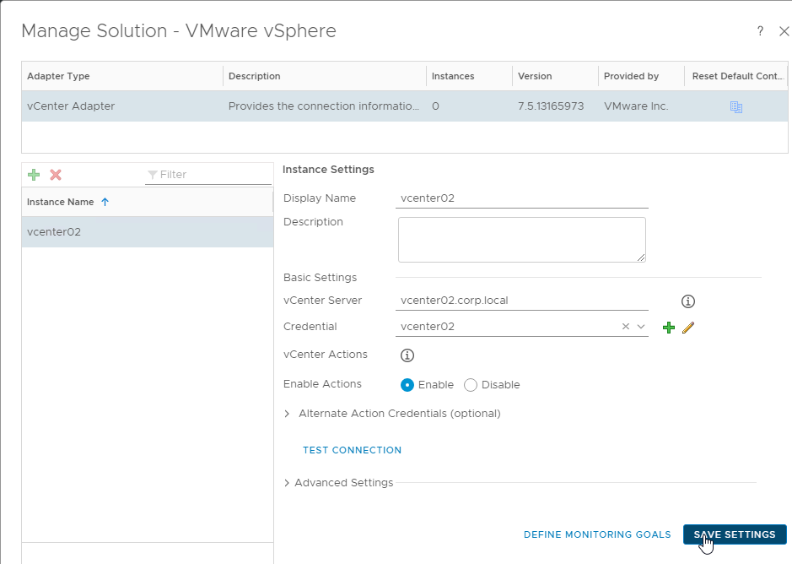This screenshot has width=792, height=564.
Task: Select the Enable radio button for actions
Action: (x=407, y=385)
